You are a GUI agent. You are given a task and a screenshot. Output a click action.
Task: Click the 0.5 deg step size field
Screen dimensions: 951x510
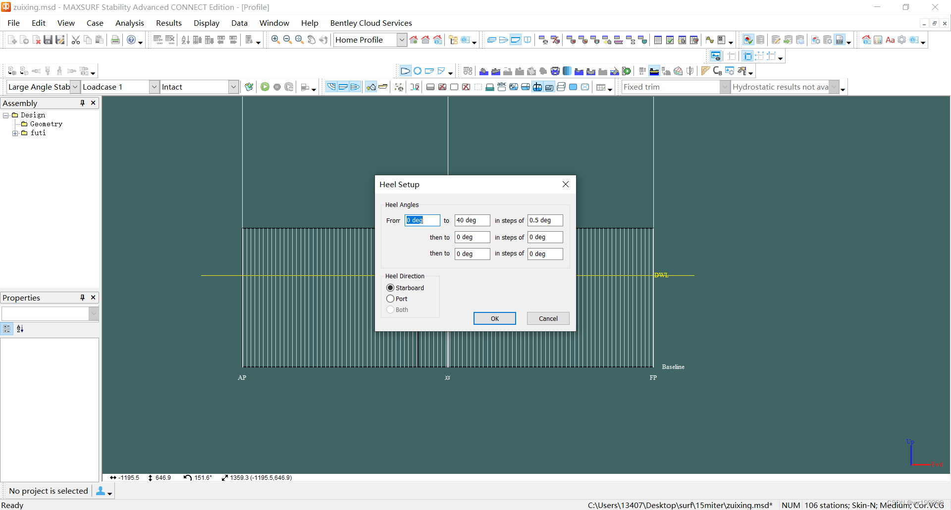(545, 220)
